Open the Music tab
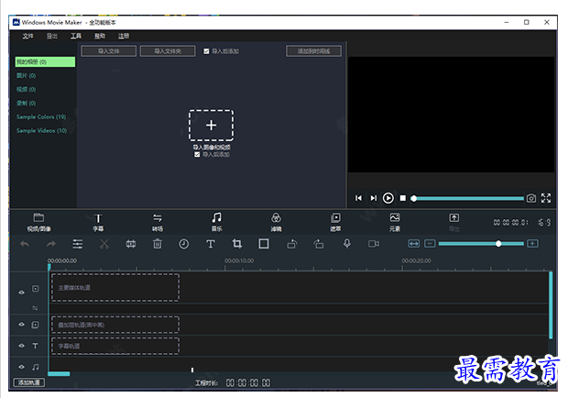The width and height of the screenshot is (568, 398). pos(216,222)
